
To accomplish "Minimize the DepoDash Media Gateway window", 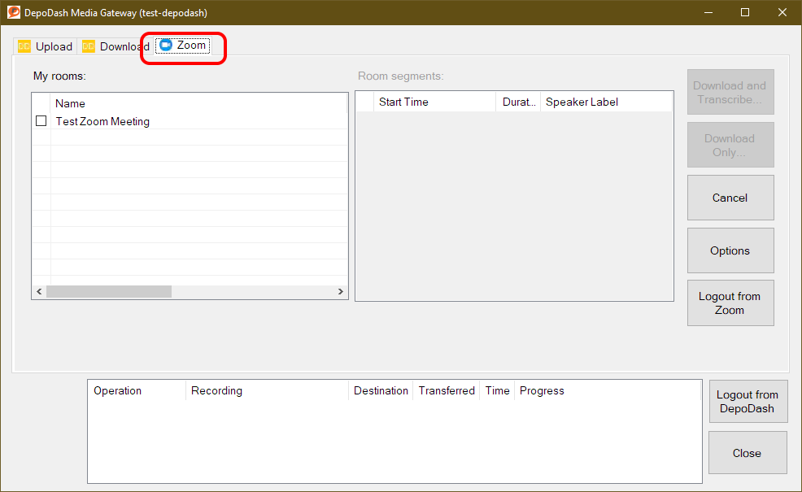I will 708,12.
